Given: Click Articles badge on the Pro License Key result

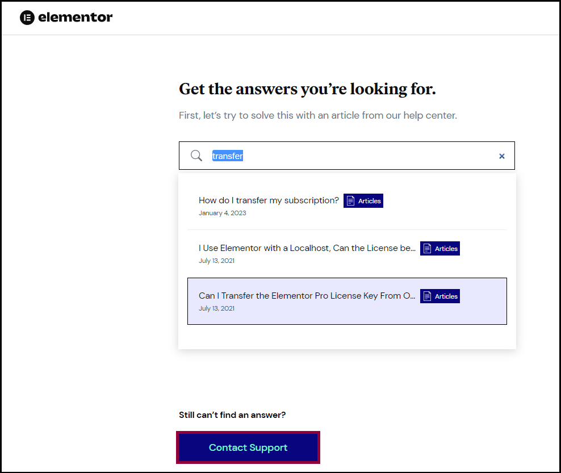Looking at the screenshot, I should point(439,296).
